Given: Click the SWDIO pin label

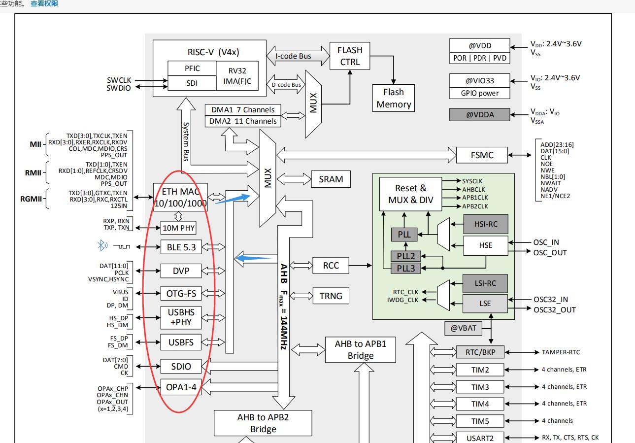Looking at the screenshot, I should click(119, 88).
